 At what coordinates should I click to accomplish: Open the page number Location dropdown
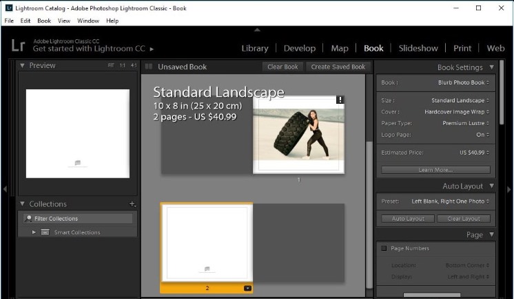[467, 265]
